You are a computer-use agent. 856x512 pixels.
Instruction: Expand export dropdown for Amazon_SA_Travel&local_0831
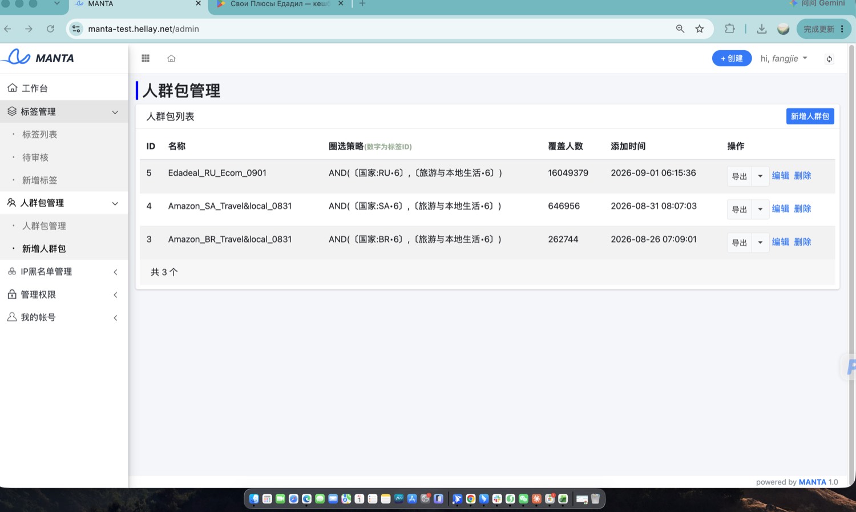[x=760, y=209]
